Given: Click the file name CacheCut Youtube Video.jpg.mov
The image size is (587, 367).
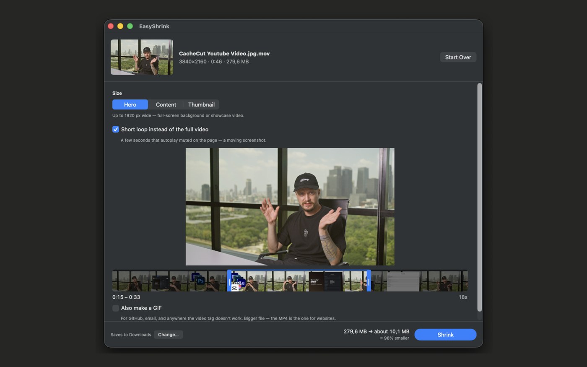Looking at the screenshot, I should point(224,54).
